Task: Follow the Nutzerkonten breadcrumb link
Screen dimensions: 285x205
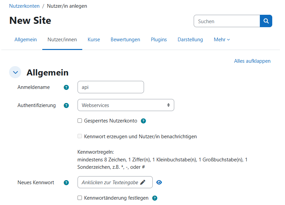Action: point(24,6)
